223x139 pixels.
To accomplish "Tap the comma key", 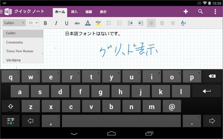I will 51,121.
